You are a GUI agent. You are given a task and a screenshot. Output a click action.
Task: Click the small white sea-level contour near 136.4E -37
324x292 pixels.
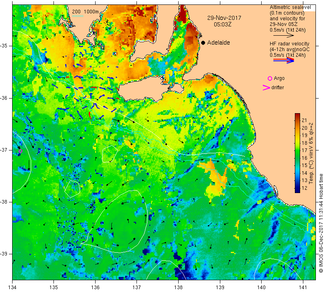point(110,154)
